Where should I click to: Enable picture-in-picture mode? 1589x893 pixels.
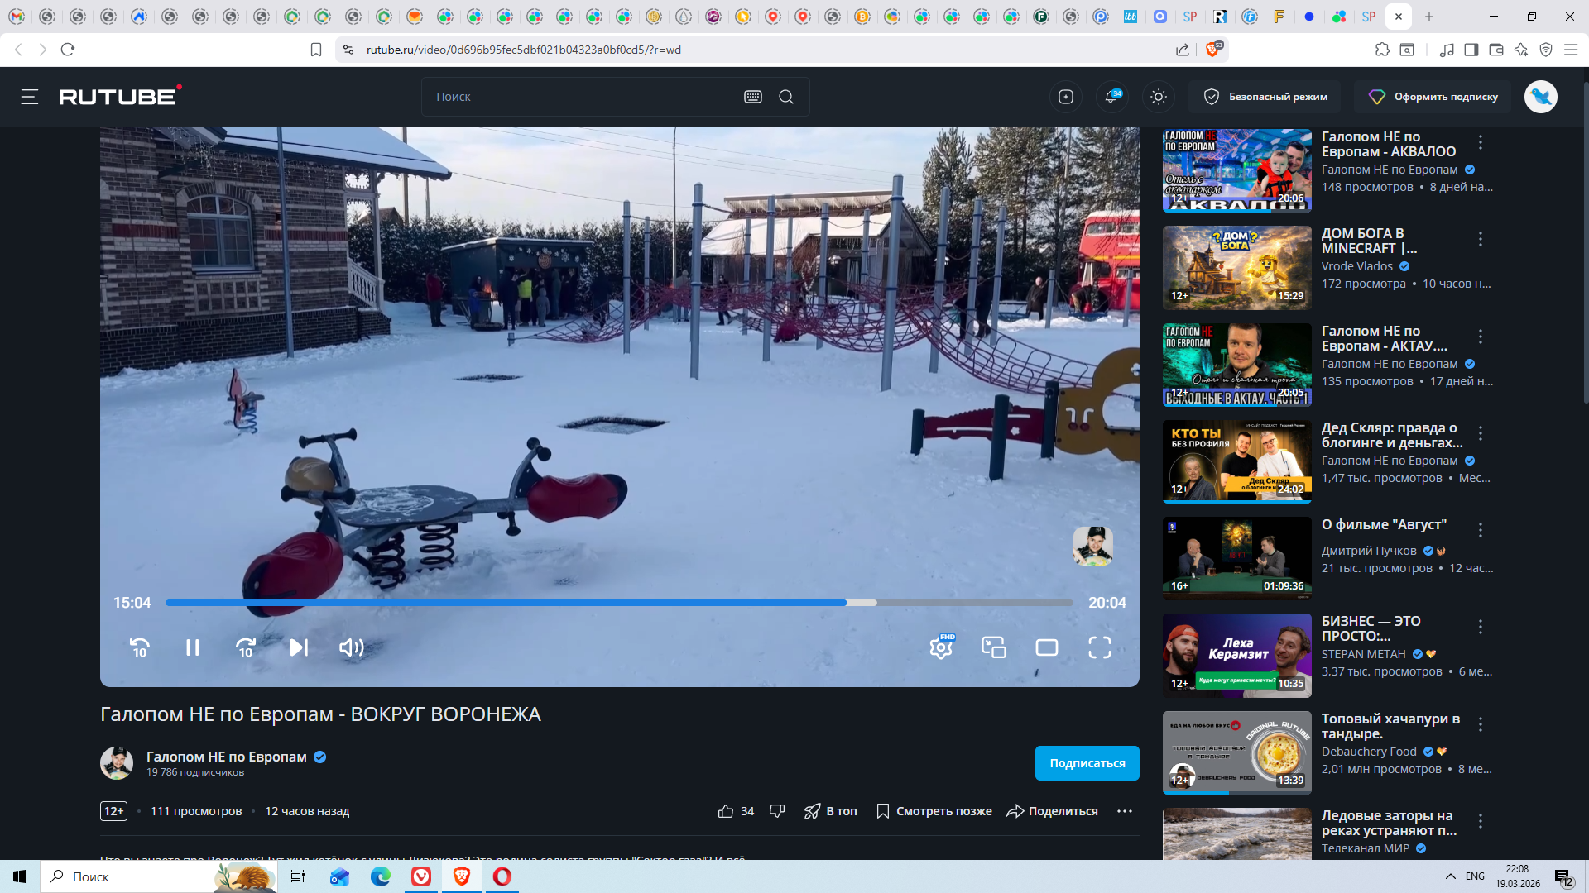point(994,647)
